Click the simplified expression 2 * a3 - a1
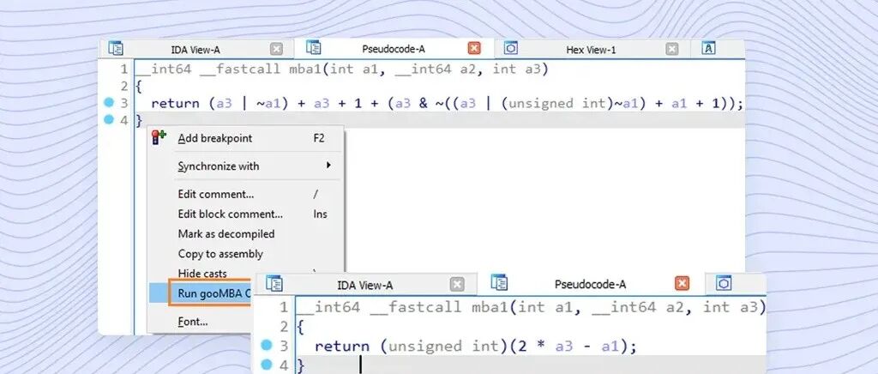This screenshot has height=374, width=878. coord(570,347)
